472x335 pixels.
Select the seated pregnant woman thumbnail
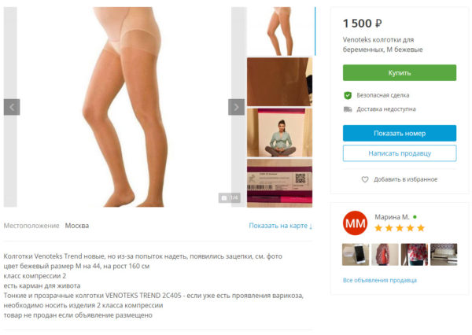[x=279, y=132]
